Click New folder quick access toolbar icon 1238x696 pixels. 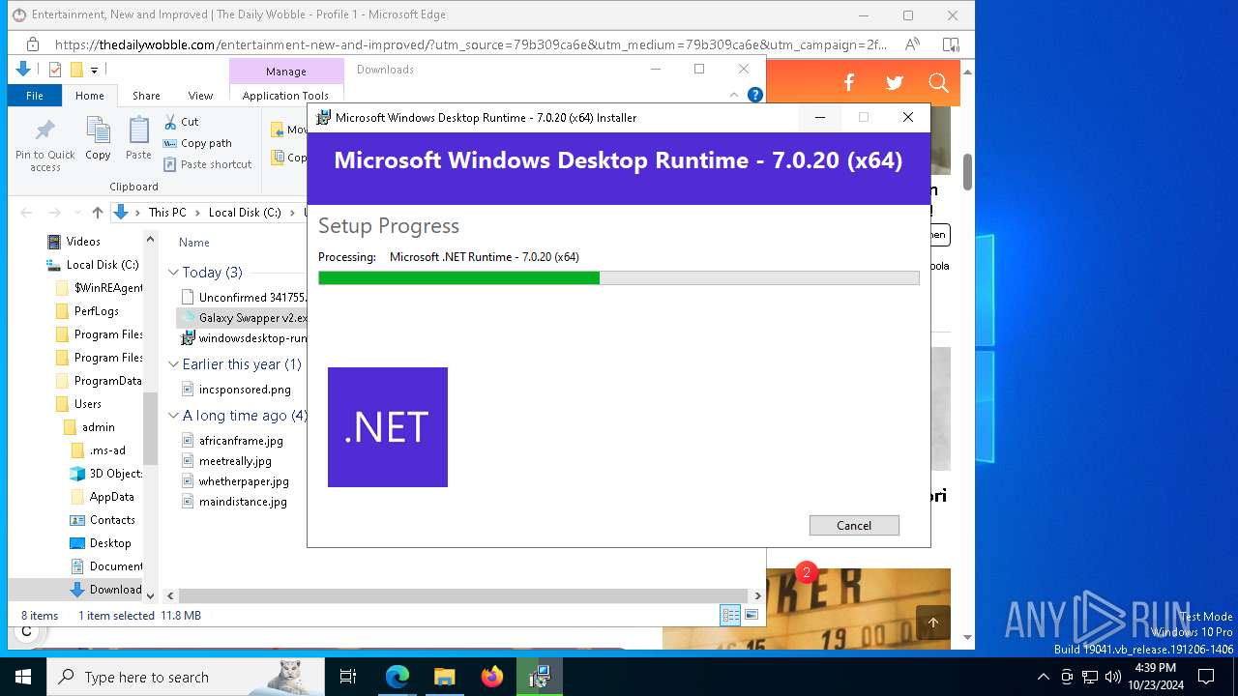(x=76, y=70)
